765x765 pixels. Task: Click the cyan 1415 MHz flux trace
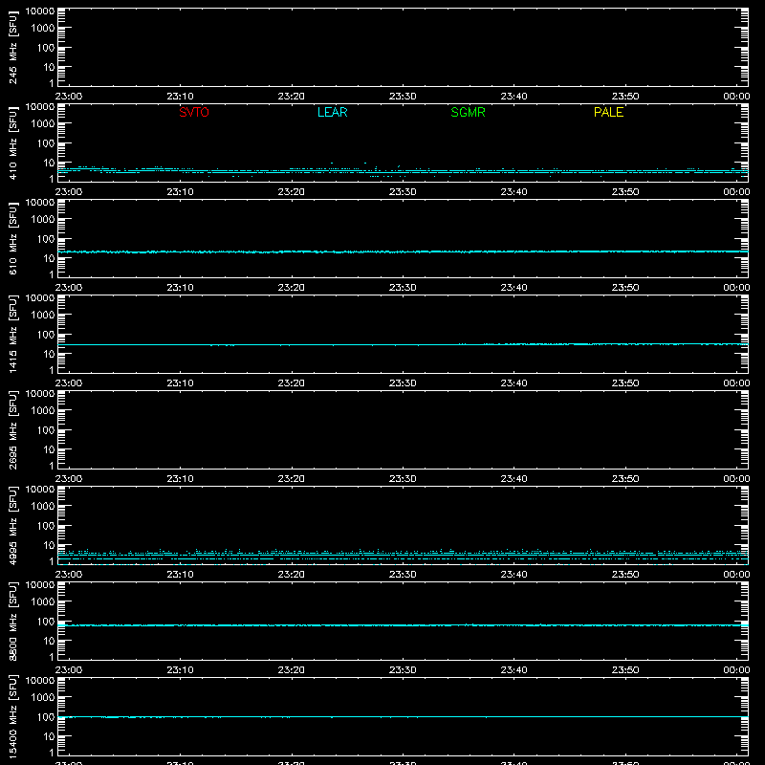pyautogui.click(x=403, y=345)
